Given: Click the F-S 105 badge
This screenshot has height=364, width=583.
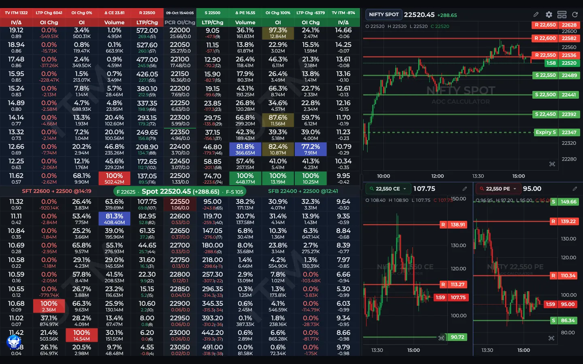Looking at the screenshot, I should (x=234, y=192).
